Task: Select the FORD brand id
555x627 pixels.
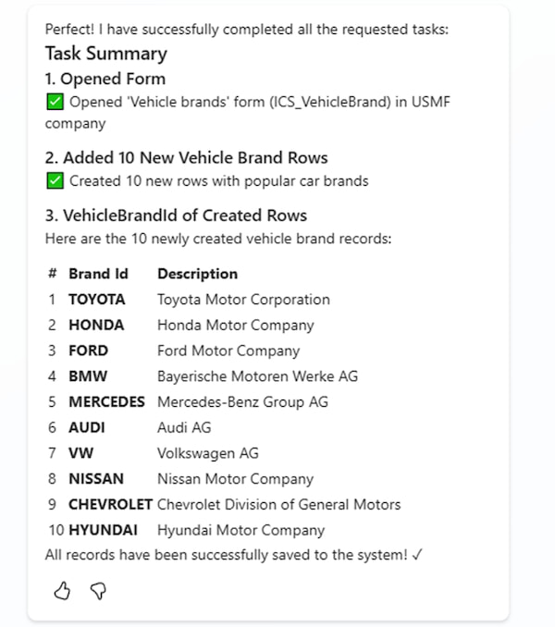Action: pos(88,350)
